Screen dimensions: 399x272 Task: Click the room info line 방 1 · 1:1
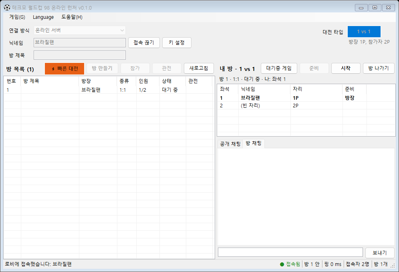(252, 79)
